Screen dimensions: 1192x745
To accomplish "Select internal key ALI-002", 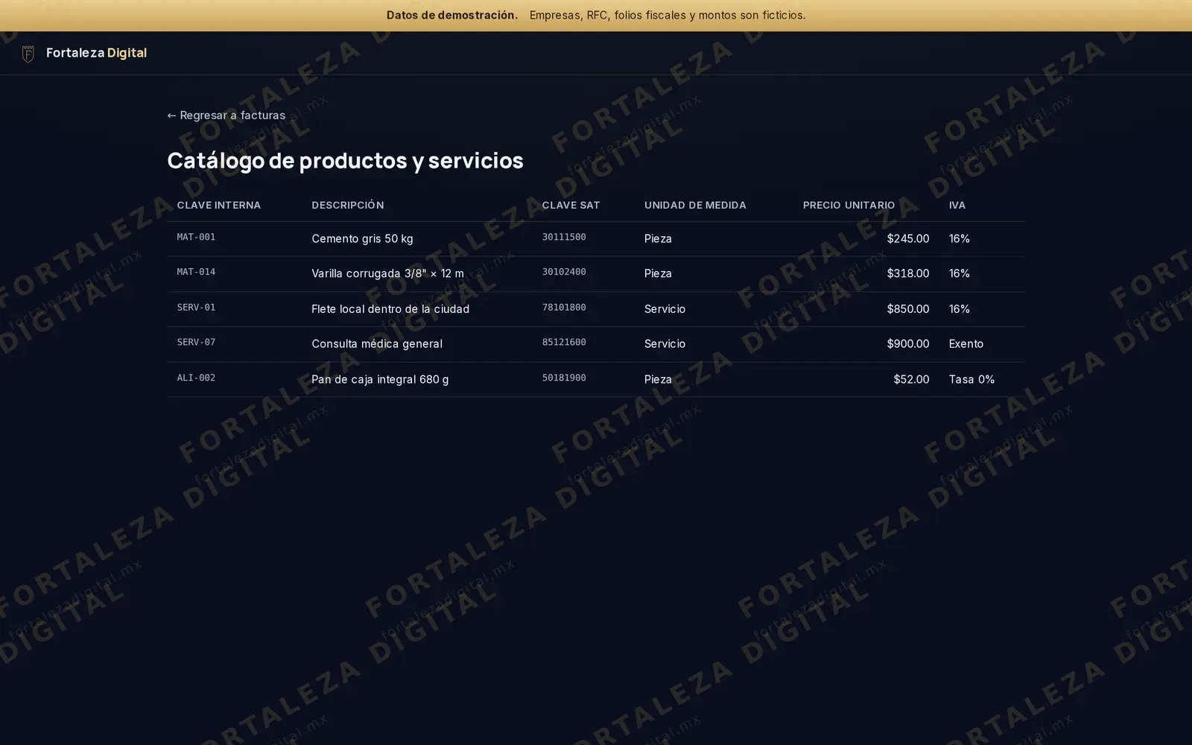I will [196, 378].
